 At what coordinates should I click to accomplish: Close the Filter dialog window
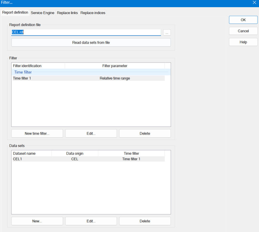[x=254, y=2]
